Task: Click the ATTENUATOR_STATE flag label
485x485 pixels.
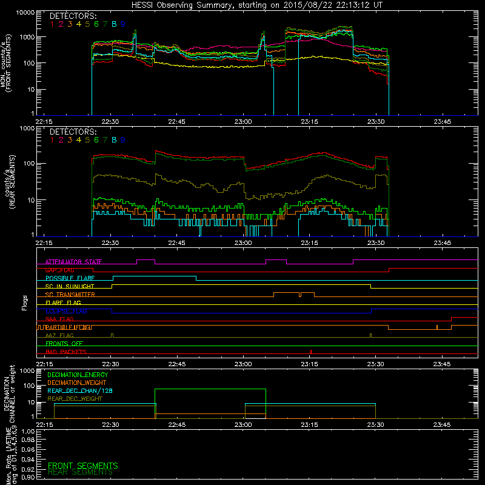Action: (73, 262)
